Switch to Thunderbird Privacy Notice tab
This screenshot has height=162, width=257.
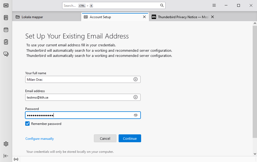tap(179, 17)
